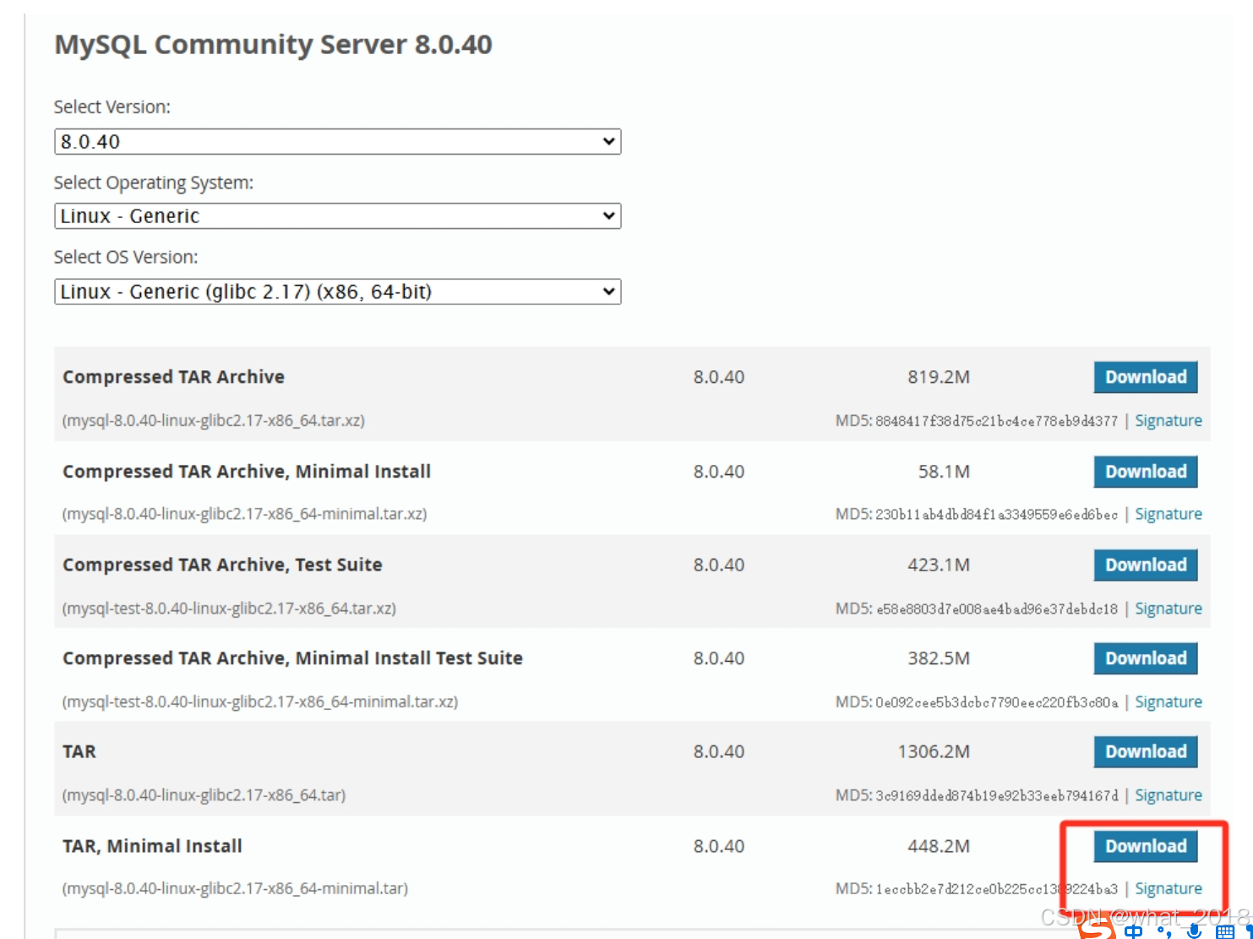Click the 819.2M file size
Image resolution: width=1253 pixels, height=939 pixels.
click(x=939, y=377)
